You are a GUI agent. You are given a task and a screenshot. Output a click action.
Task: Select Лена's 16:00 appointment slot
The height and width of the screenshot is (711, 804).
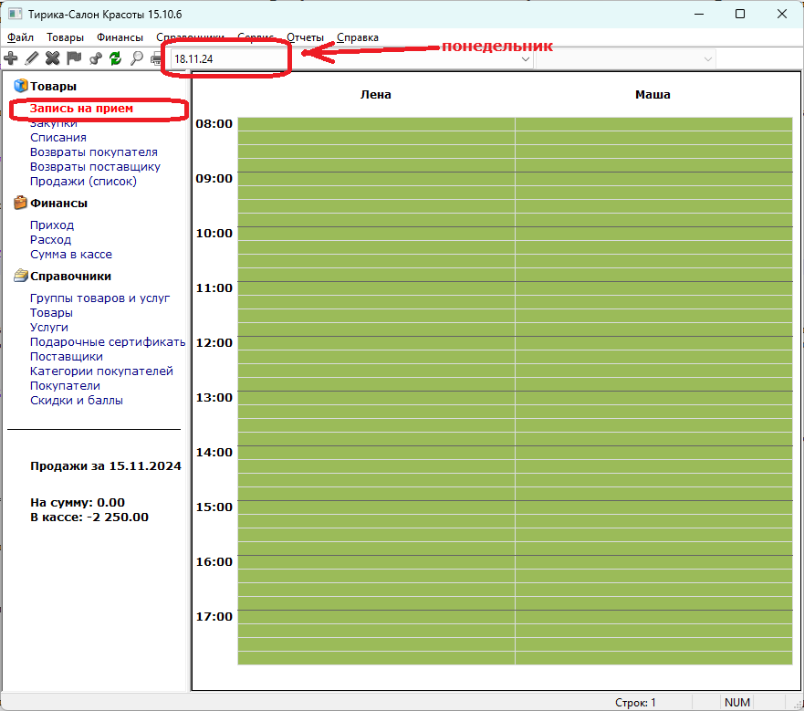point(376,561)
